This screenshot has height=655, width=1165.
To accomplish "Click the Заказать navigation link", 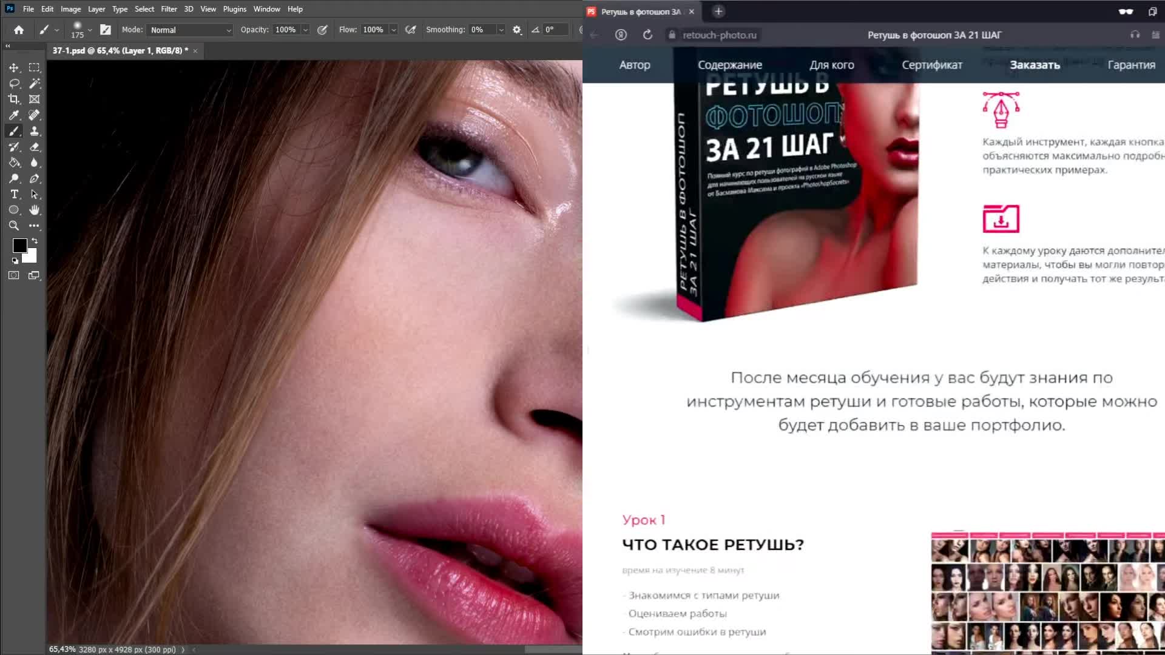I will point(1035,65).
